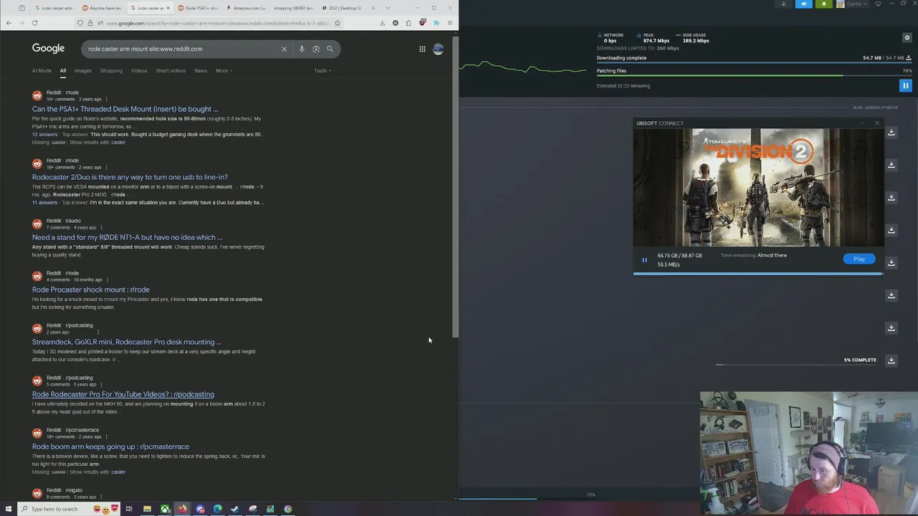Open a new Firefox tab with plus

373,8
